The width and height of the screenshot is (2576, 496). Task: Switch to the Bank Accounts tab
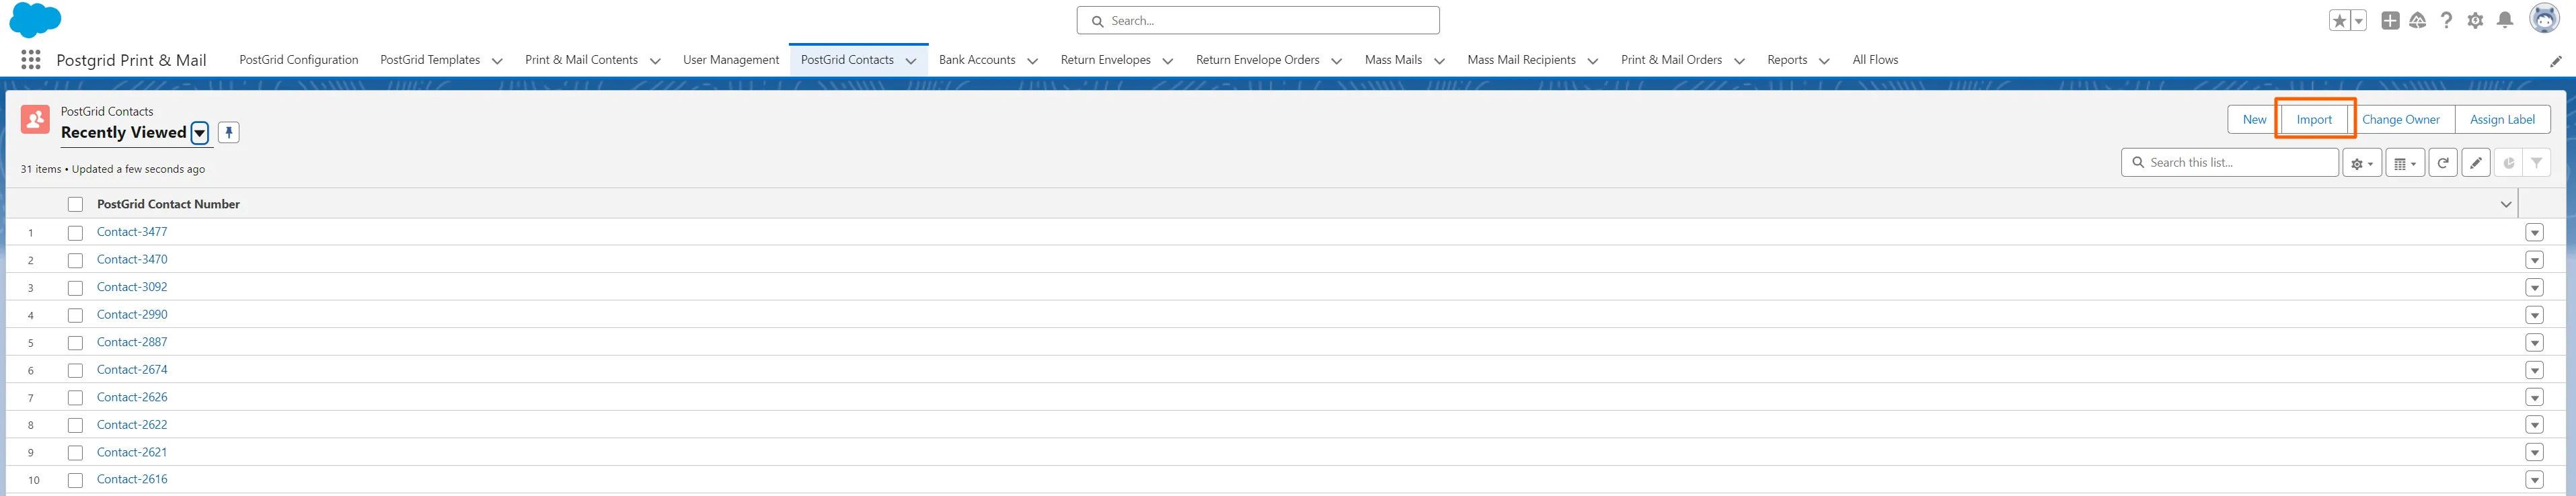tap(976, 60)
